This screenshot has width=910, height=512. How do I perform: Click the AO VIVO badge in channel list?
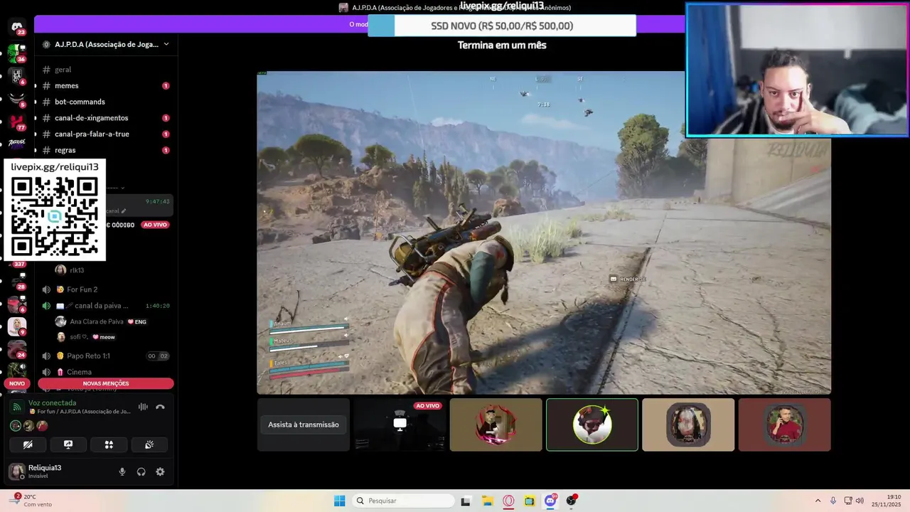tap(155, 225)
